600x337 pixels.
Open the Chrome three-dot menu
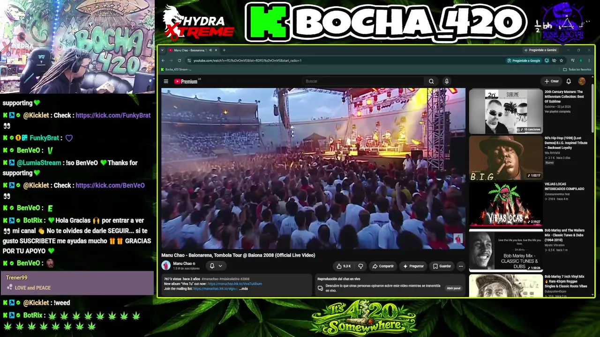[589, 60]
